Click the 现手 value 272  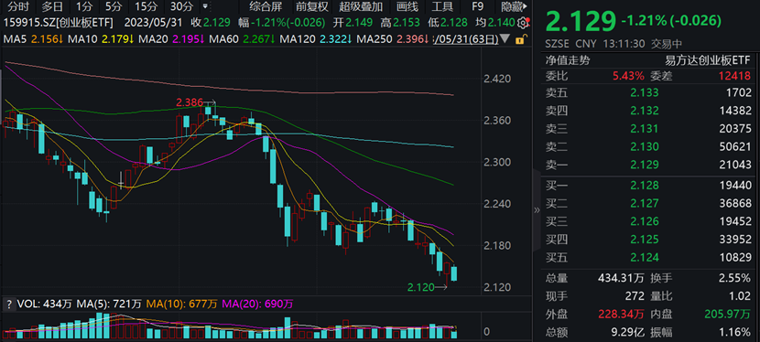coord(635,296)
